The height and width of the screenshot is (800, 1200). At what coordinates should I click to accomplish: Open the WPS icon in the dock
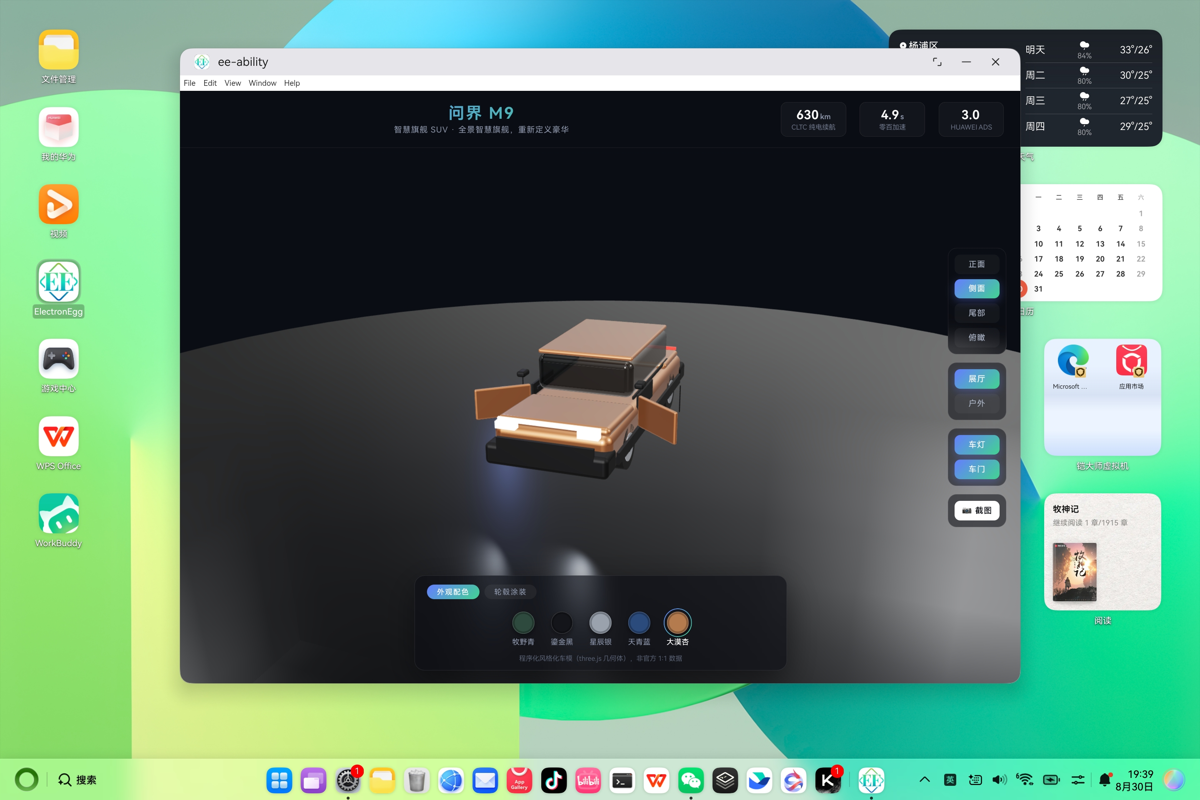click(656, 780)
